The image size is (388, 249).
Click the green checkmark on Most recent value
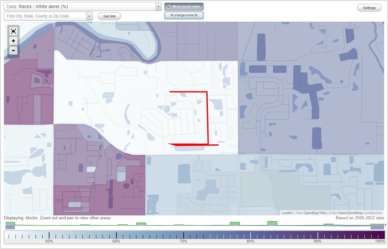[x=168, y=6]
